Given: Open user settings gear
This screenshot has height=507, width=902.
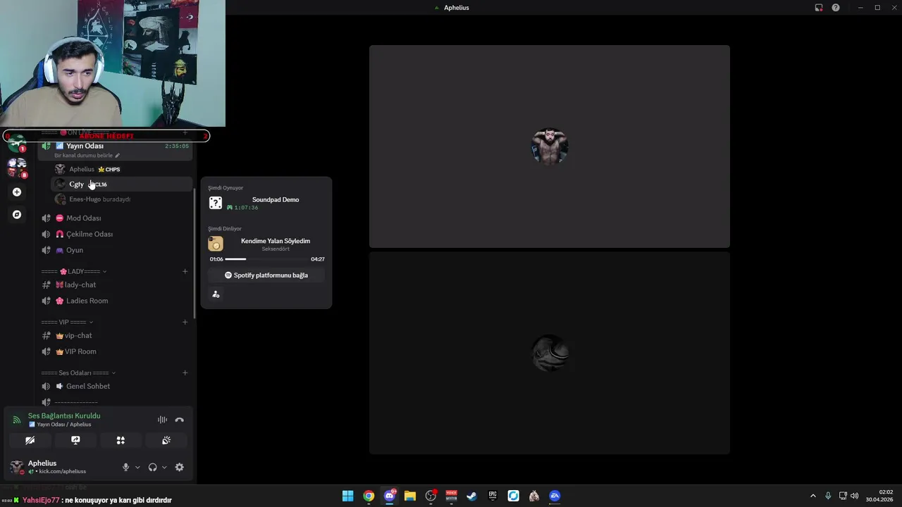Looking at the screenshot, I should pos(180,467).
